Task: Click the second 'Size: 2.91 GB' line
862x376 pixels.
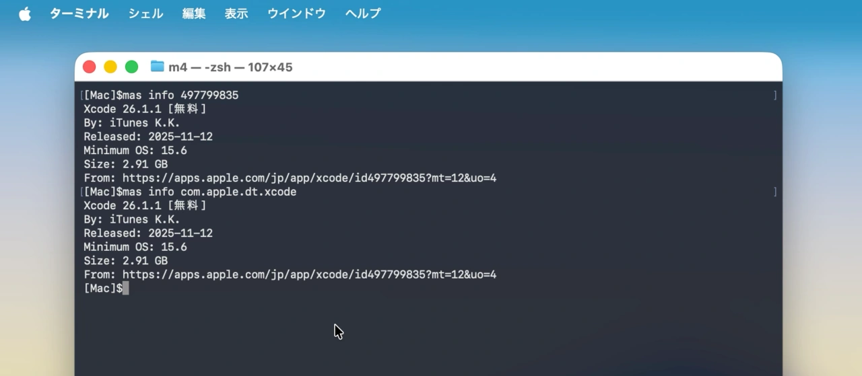Action: point(126,260)
